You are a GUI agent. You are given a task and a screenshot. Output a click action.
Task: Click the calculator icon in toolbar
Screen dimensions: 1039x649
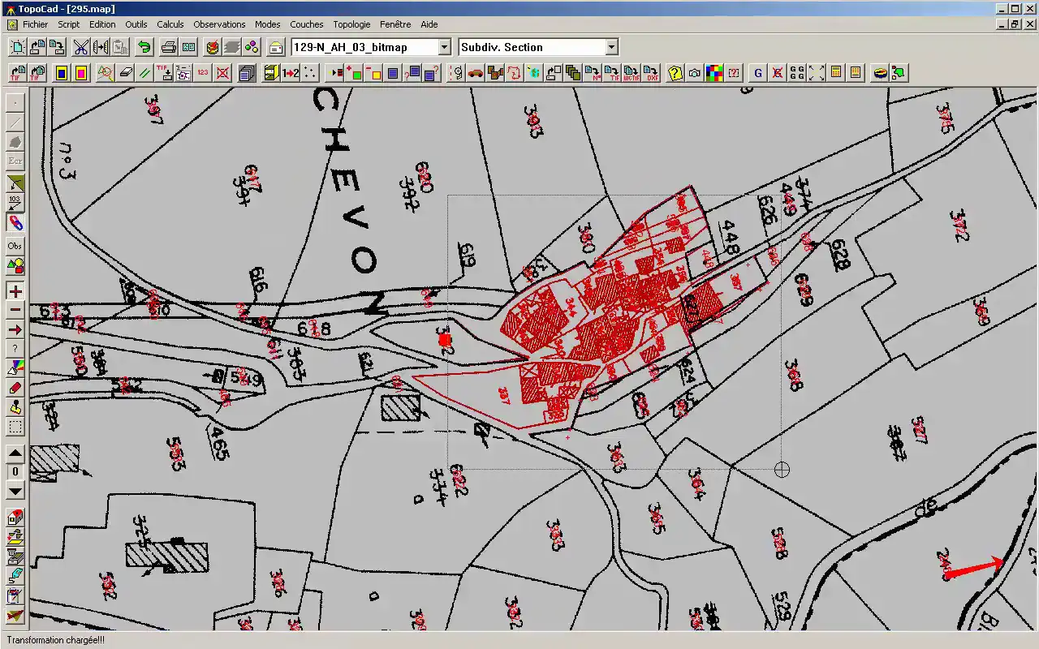click(x=836, y=73)
